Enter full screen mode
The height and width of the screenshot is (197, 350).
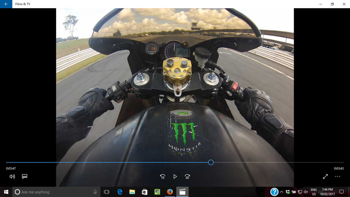click(x=325, y=176)
